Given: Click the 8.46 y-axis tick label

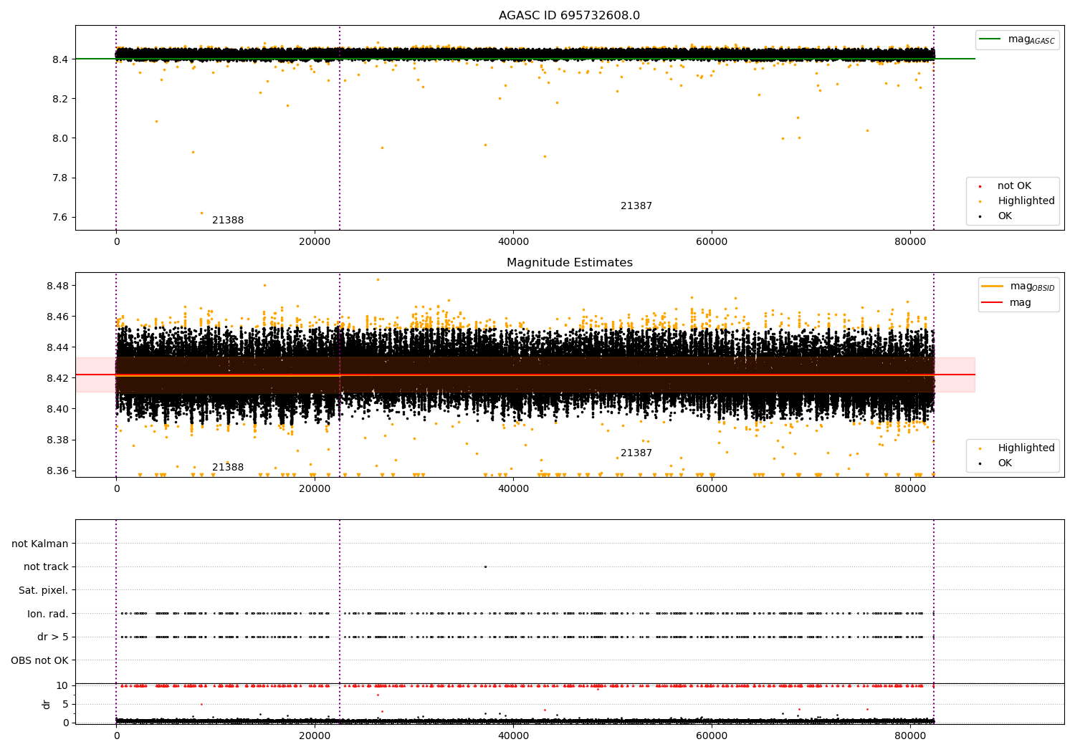Looking at the screenshot, I should [57, 317].
